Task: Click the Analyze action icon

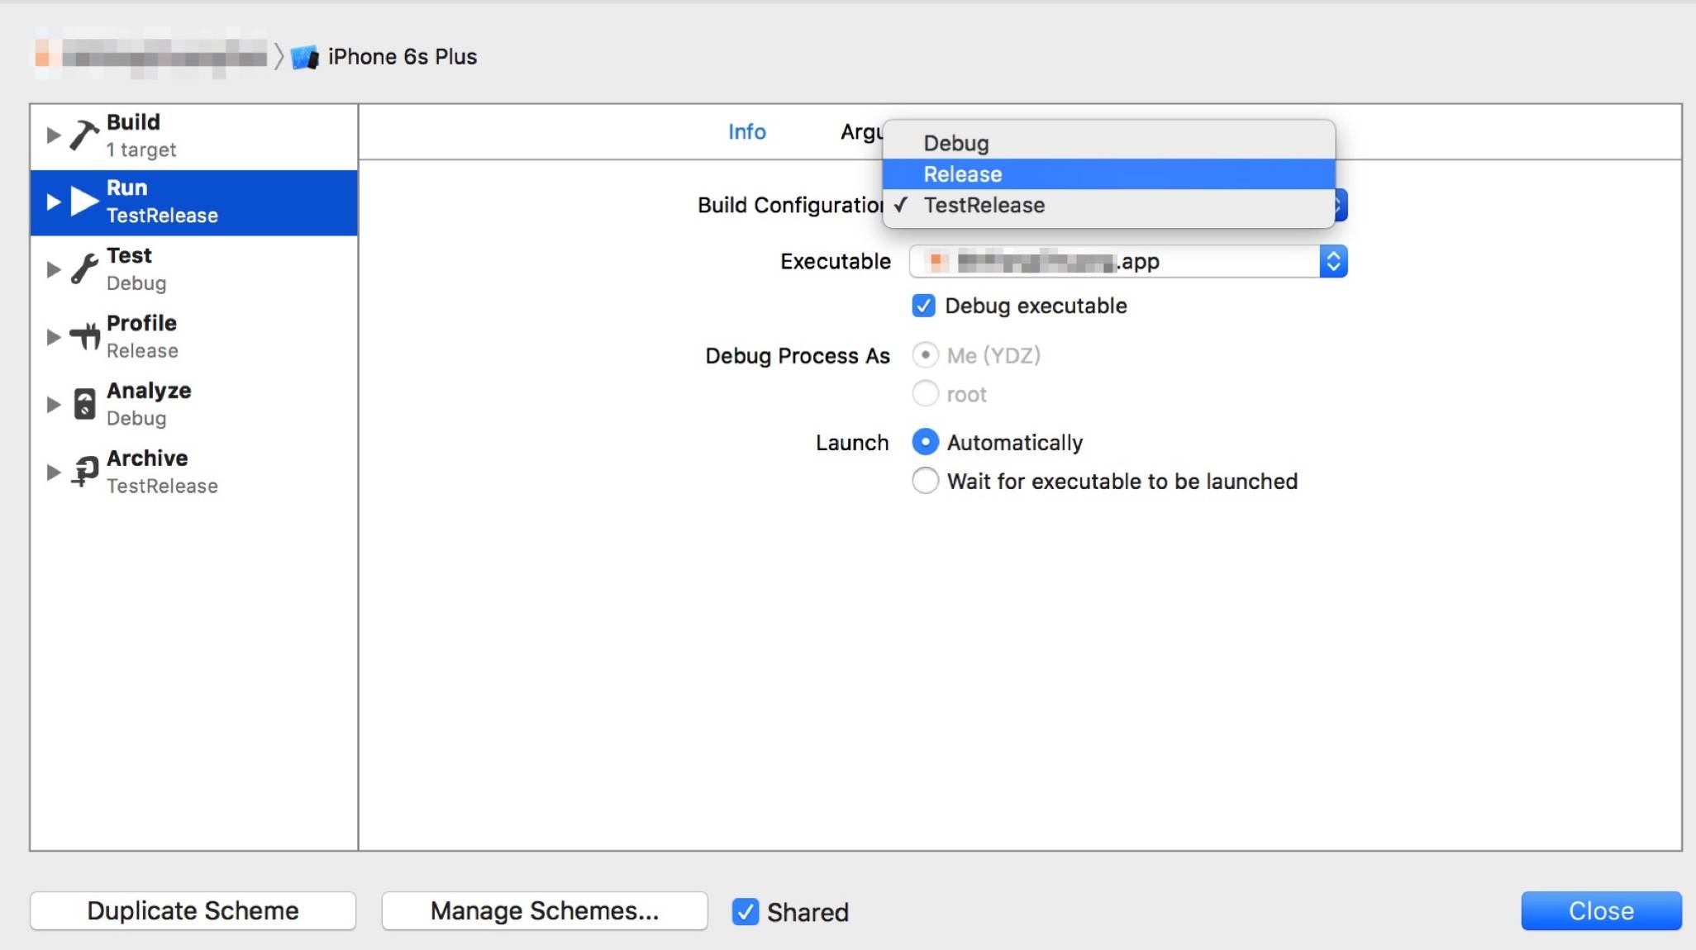Action: 83,404
